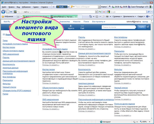Open the Знакомства portal link
Image resolution: width=154 pixels, height=124 pixels.
(64, 22)
